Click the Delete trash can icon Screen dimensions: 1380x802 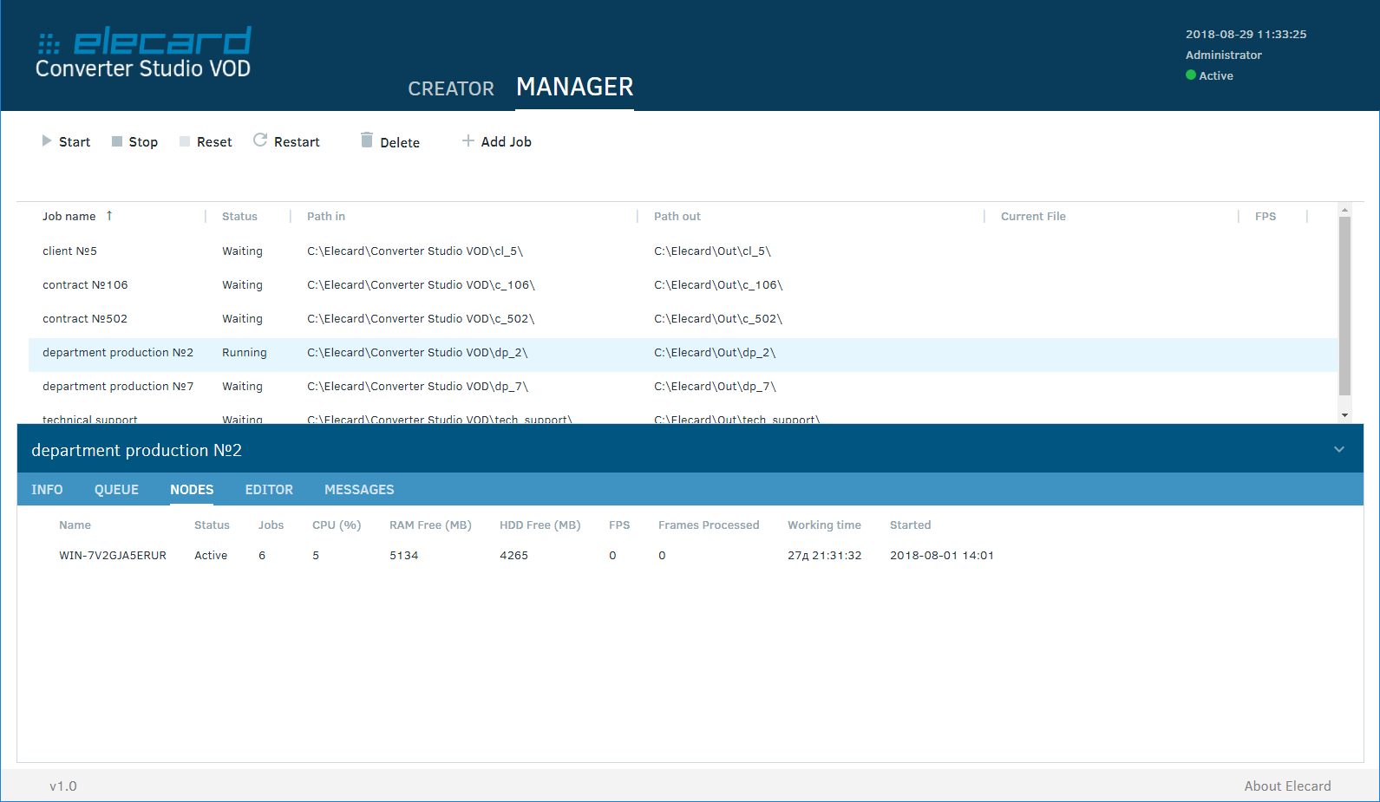point(367,140)
